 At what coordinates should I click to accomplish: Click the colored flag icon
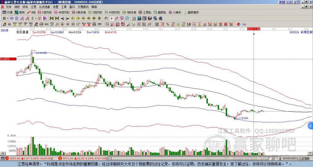45,18
